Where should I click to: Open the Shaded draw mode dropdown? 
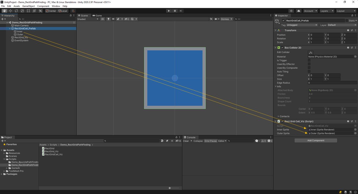point(87,19)
